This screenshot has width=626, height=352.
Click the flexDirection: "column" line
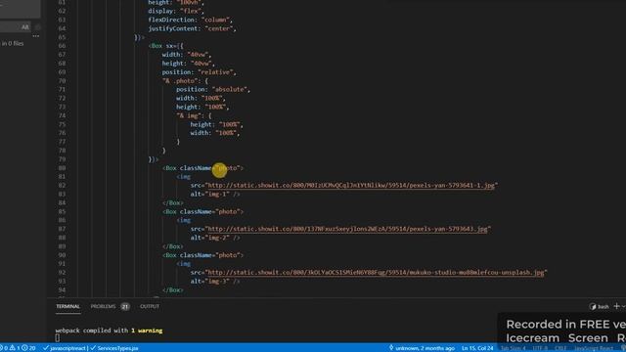[191, 20]
